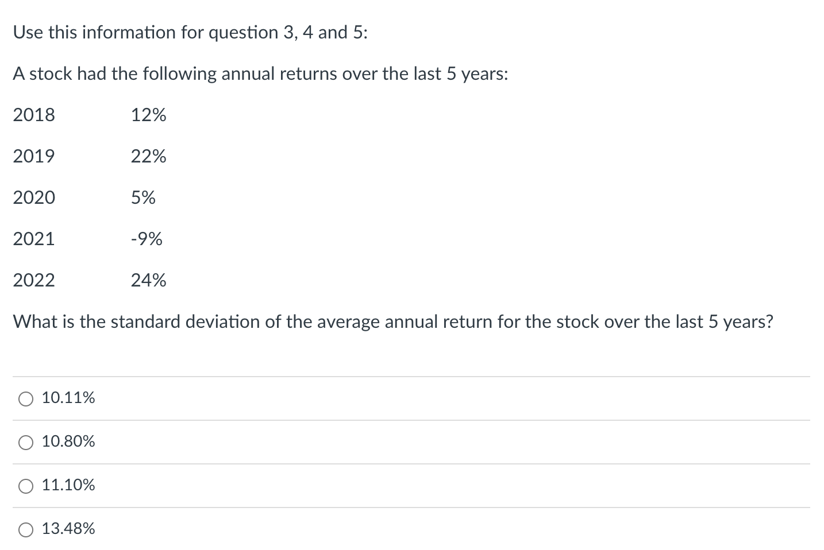The height and width of the screenshot is (550, 824).
Task: Click the radio button beside 10.80%
Action: (x=25, y=442)
